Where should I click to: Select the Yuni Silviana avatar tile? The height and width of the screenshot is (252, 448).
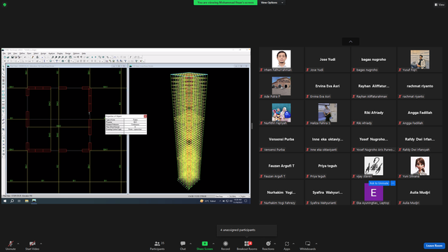pos(420,166)
